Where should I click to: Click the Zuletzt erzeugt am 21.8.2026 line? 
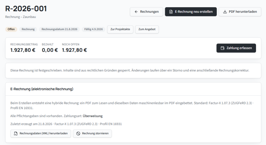pos(66,124)
